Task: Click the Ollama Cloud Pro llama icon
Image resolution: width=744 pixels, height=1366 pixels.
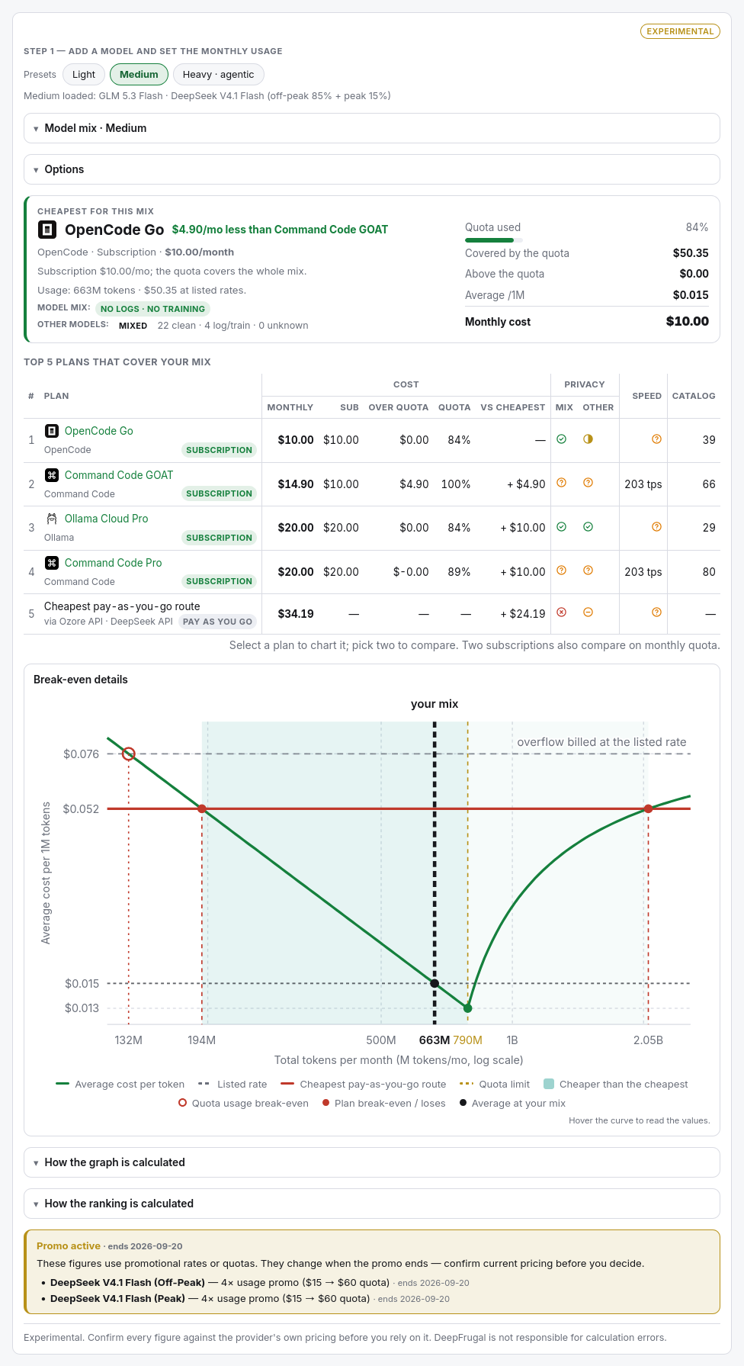Action: (x=51, y=519)
